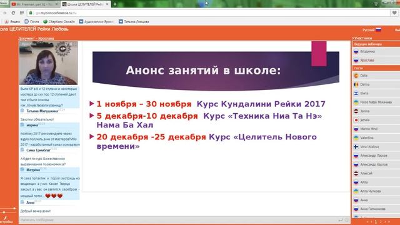Select guest Janina
Image resolution: width=400 pixels, height=225 pixels.
pyautogui.click(x=376, y=111)
